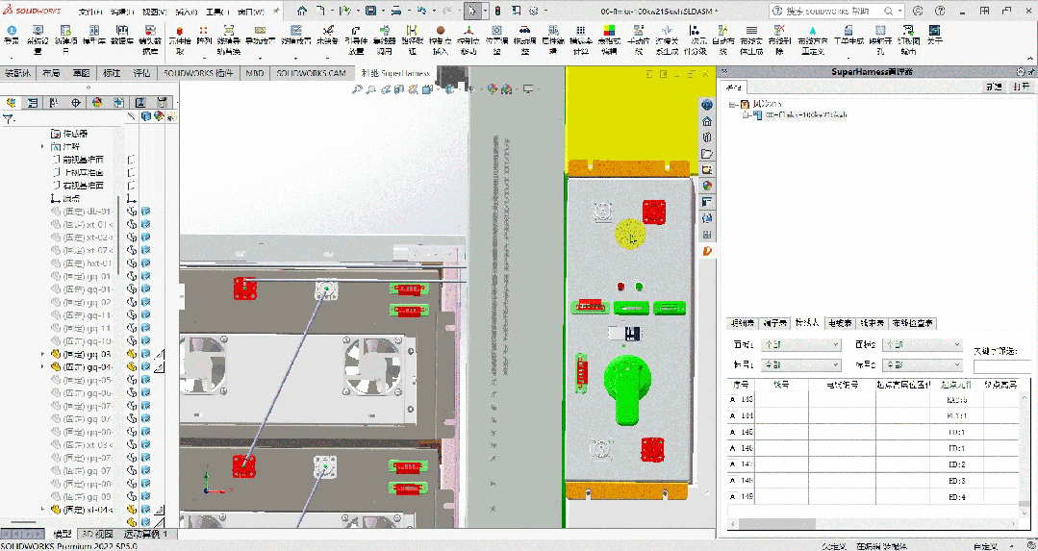Select the 原点 origin item in feature tree
The width and height of the screenshot is (1038, 551).
tap(71, 198)
